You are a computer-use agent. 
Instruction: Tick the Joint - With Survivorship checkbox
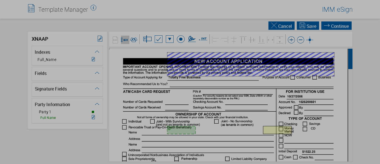(x=152, y=121)
